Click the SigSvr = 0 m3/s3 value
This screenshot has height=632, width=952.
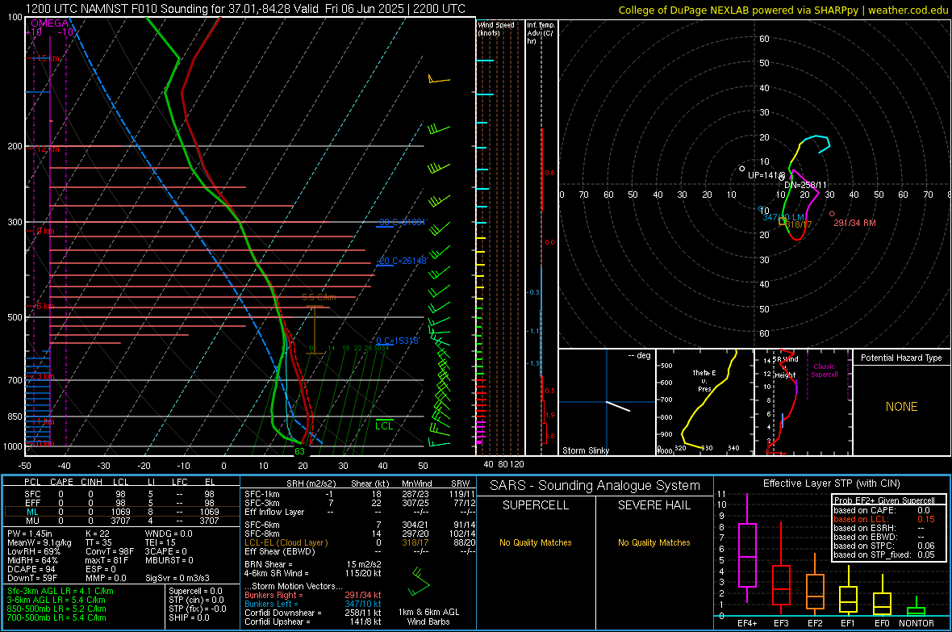(x=177, y=579)
